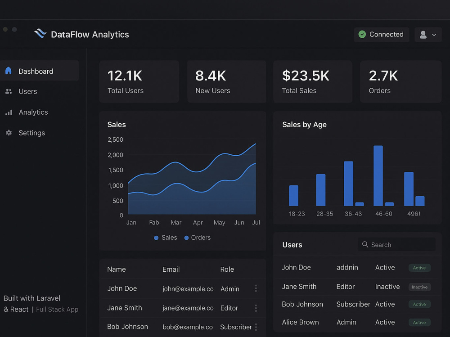Sort table by Email column header

click(x=171, y=269)
